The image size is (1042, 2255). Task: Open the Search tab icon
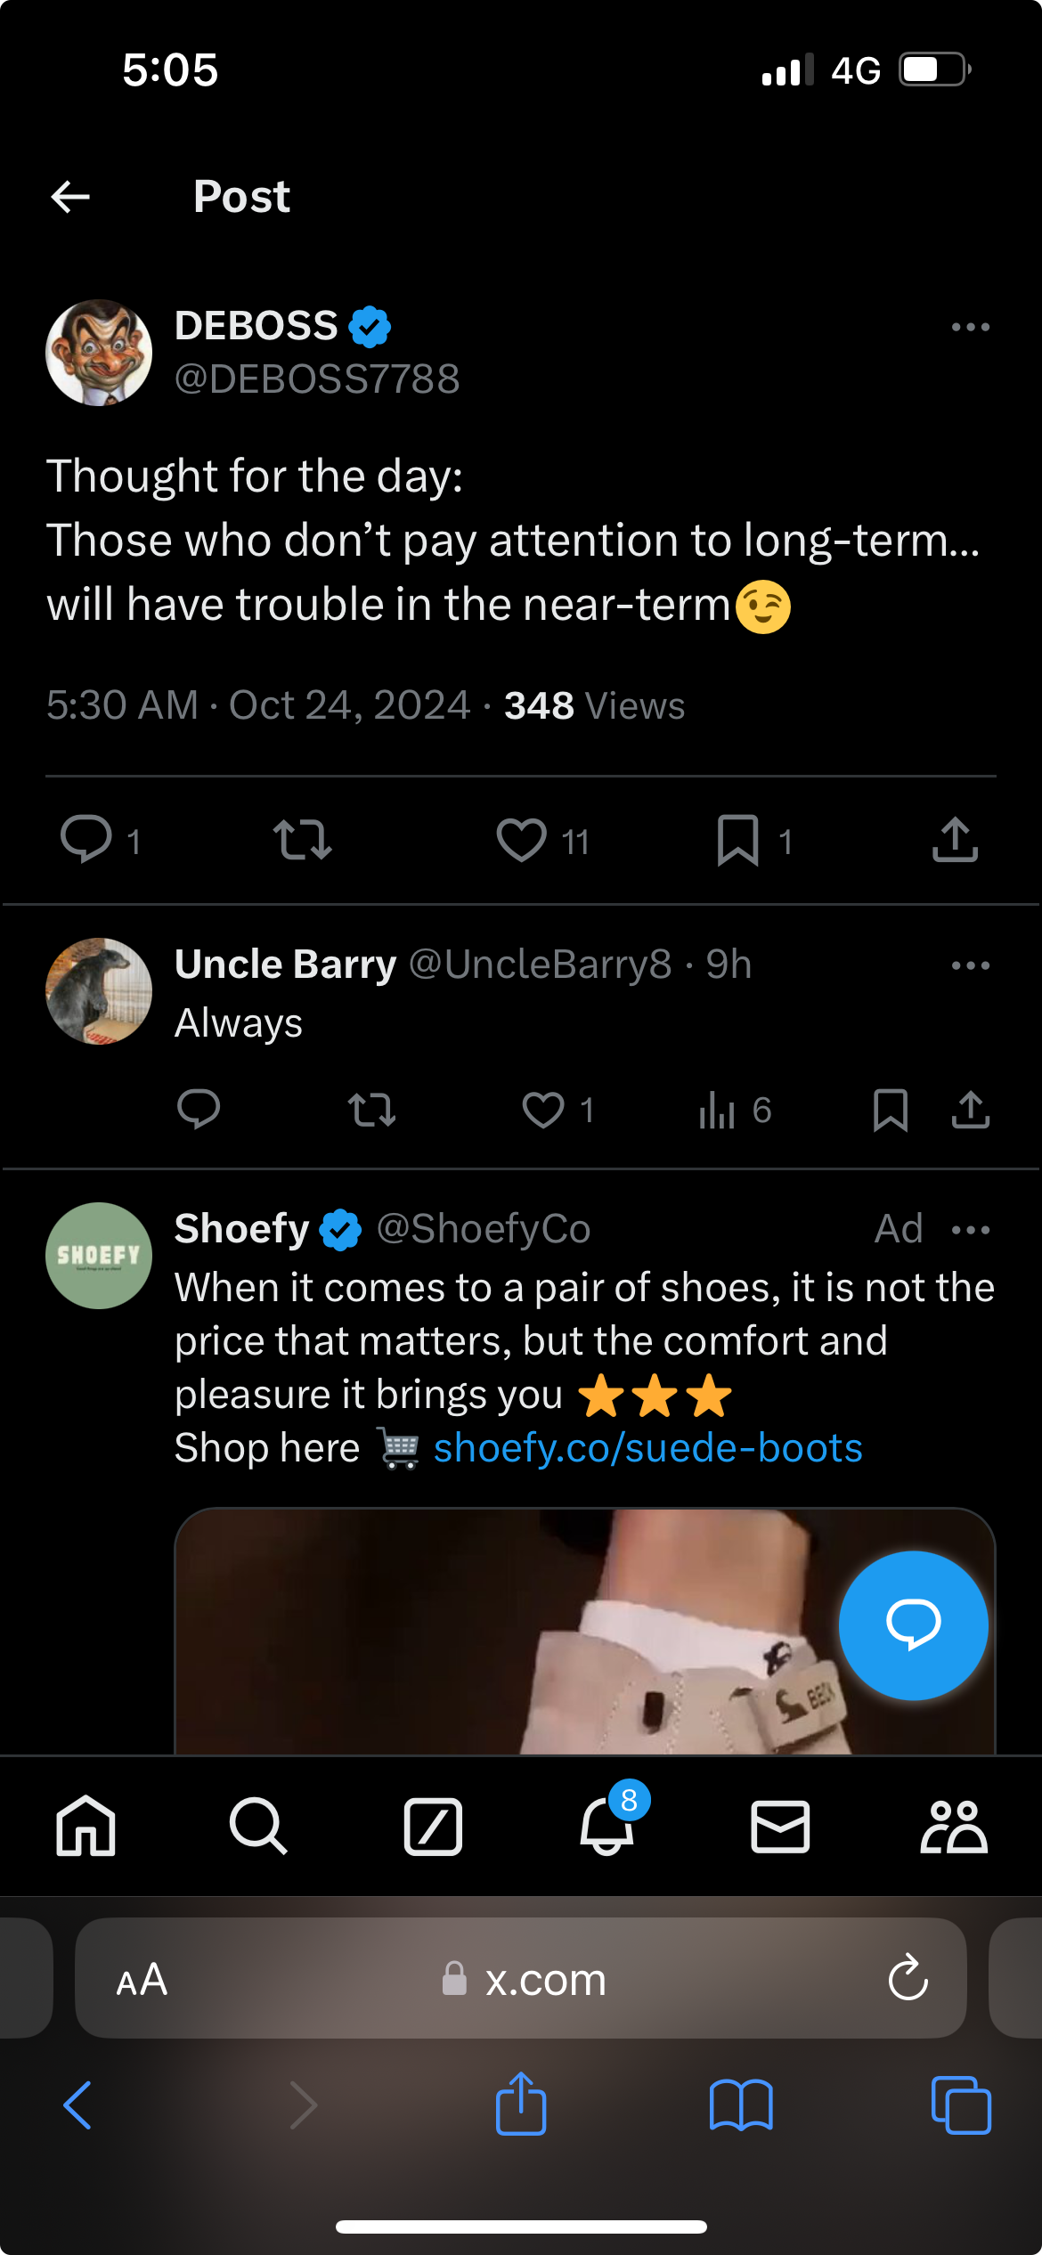point(258,1827)
